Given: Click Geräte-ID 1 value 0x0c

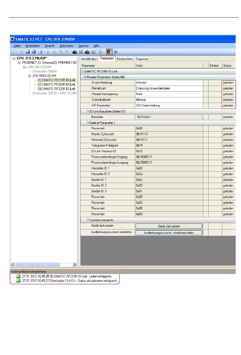Looking at the screenshot, I should click(169, 180).
